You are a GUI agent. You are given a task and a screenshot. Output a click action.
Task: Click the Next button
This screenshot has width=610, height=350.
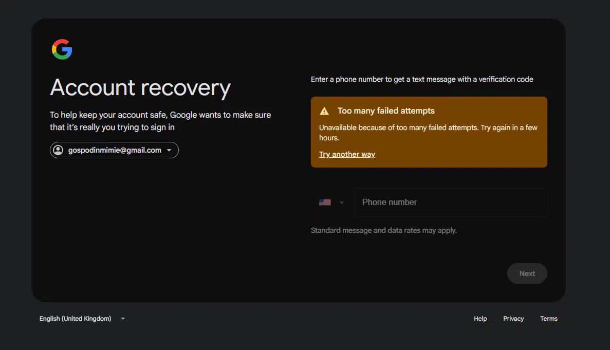pos(527,273)
